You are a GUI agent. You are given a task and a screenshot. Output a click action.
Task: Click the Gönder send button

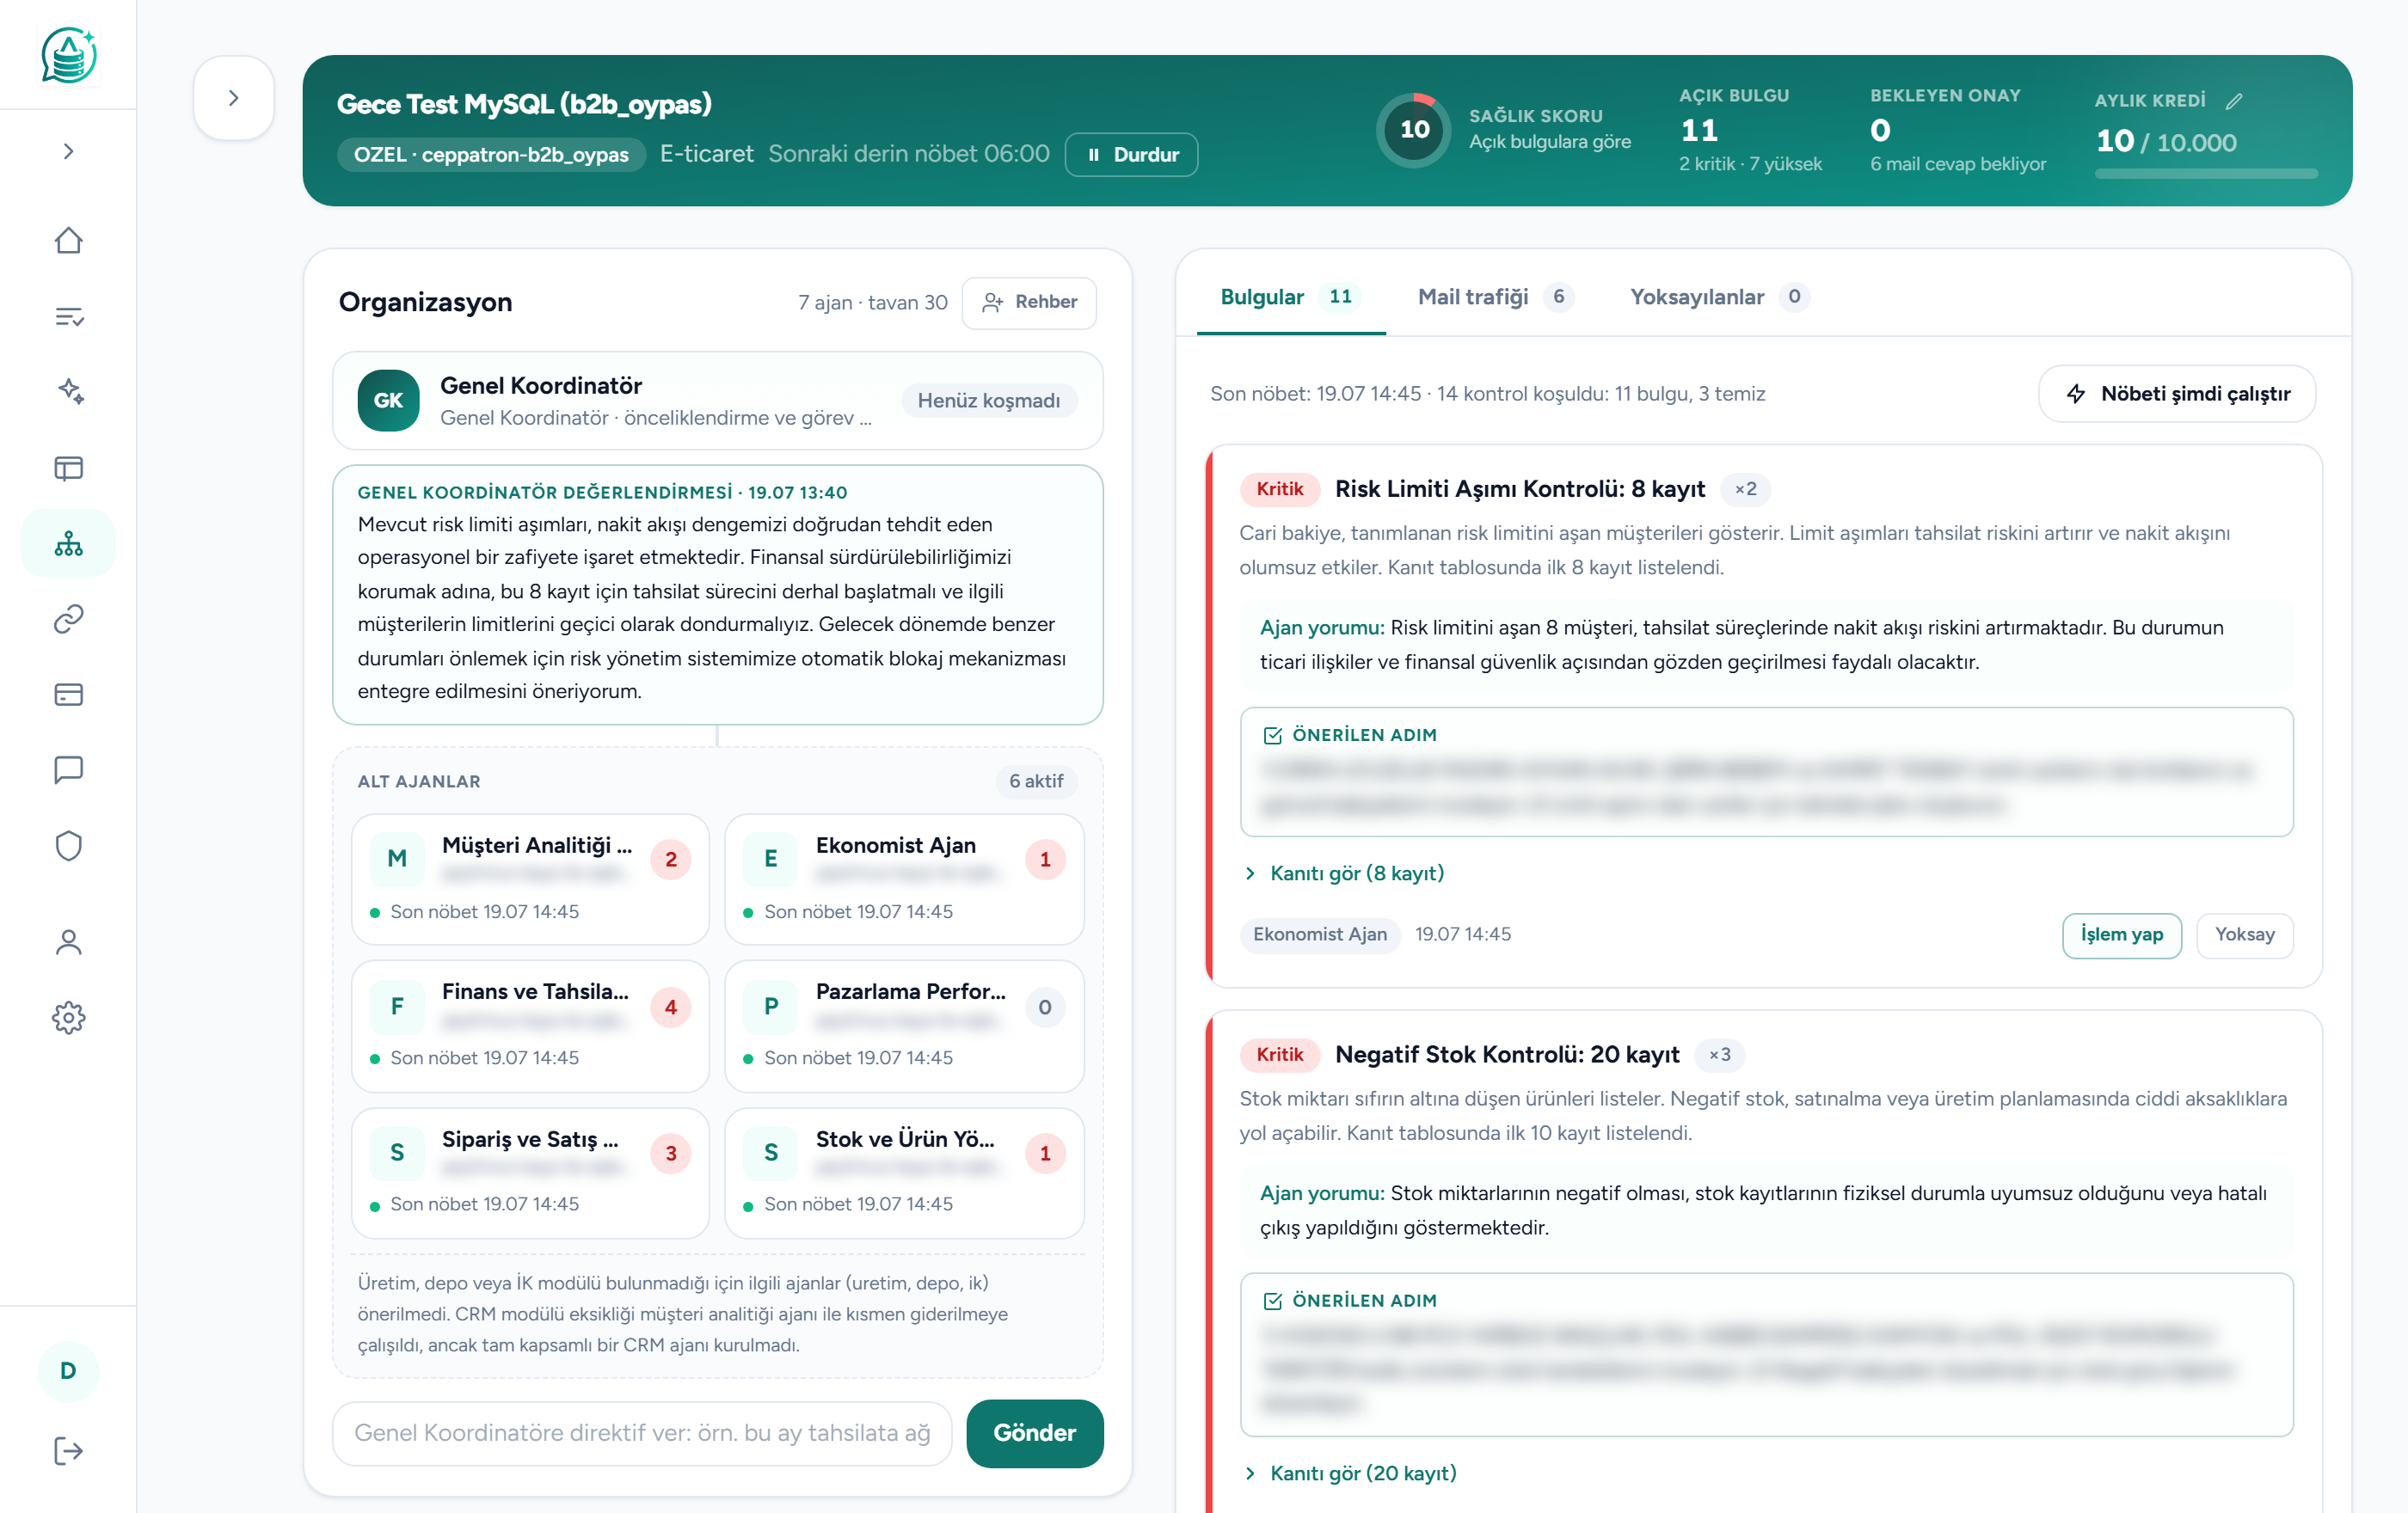coord(1035,1434)
